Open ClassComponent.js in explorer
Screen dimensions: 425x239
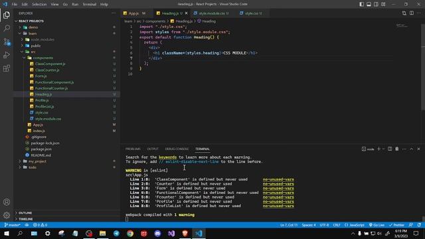click(50, 64)
